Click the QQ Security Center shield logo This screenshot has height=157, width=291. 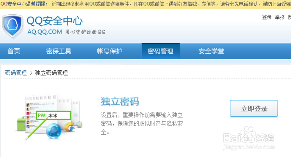13,26
